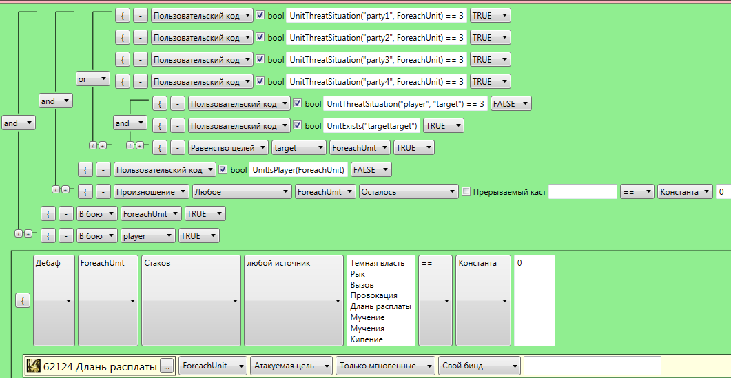Image resolution: width=731 pixels, height=378 pixels.
Task: Click the minus button on the Произношение row
Action: (x=103, y=192)
